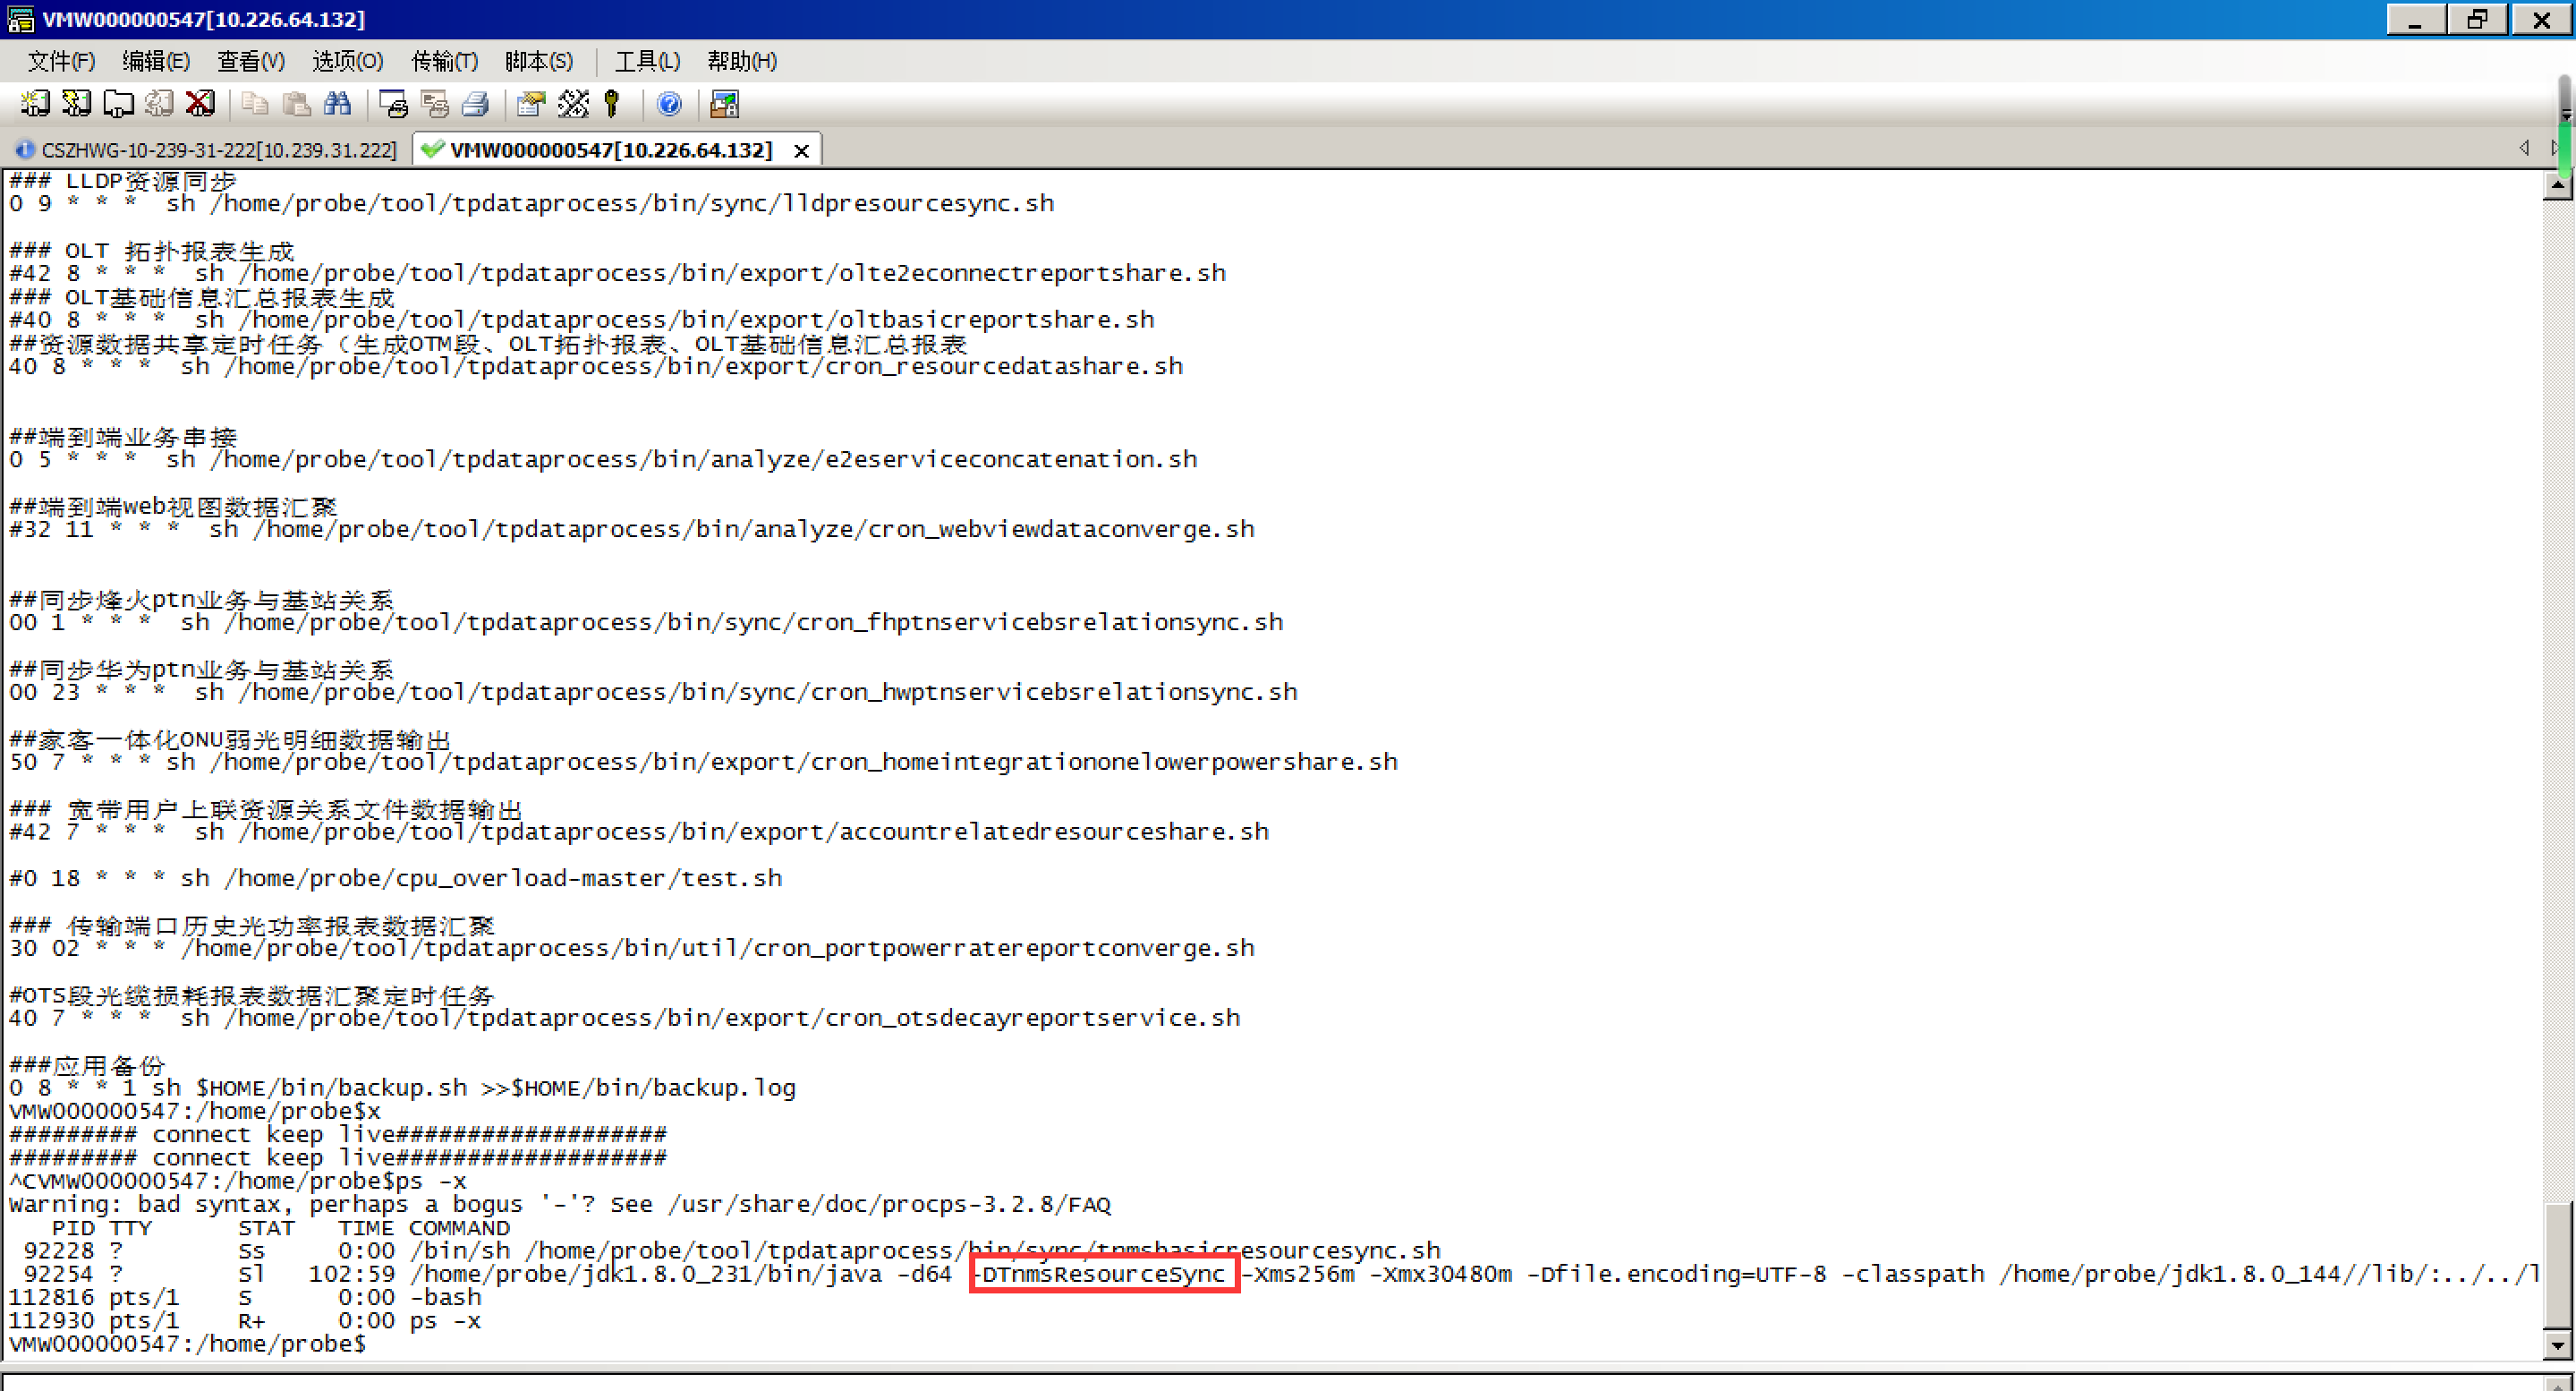Click the window restore button
The height and width of the screenshot is (1391, 2576).
(2477, 19)
